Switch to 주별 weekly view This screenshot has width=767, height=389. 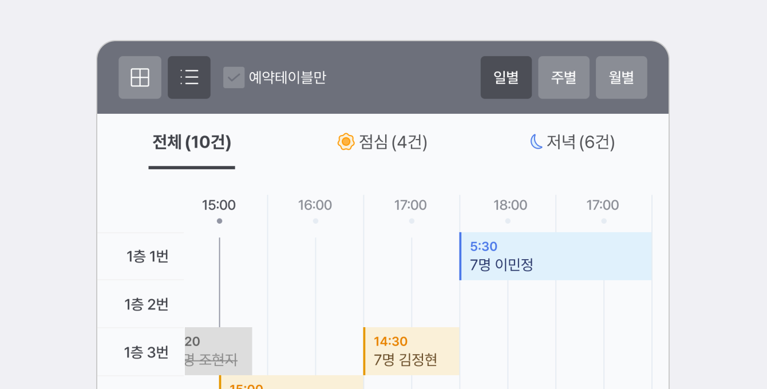tap(564, 77)
